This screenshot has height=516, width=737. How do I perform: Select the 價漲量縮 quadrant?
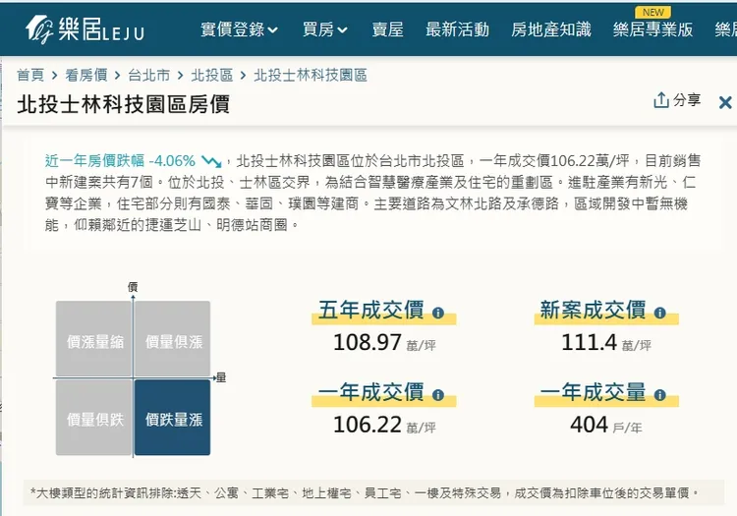point(94,338)
